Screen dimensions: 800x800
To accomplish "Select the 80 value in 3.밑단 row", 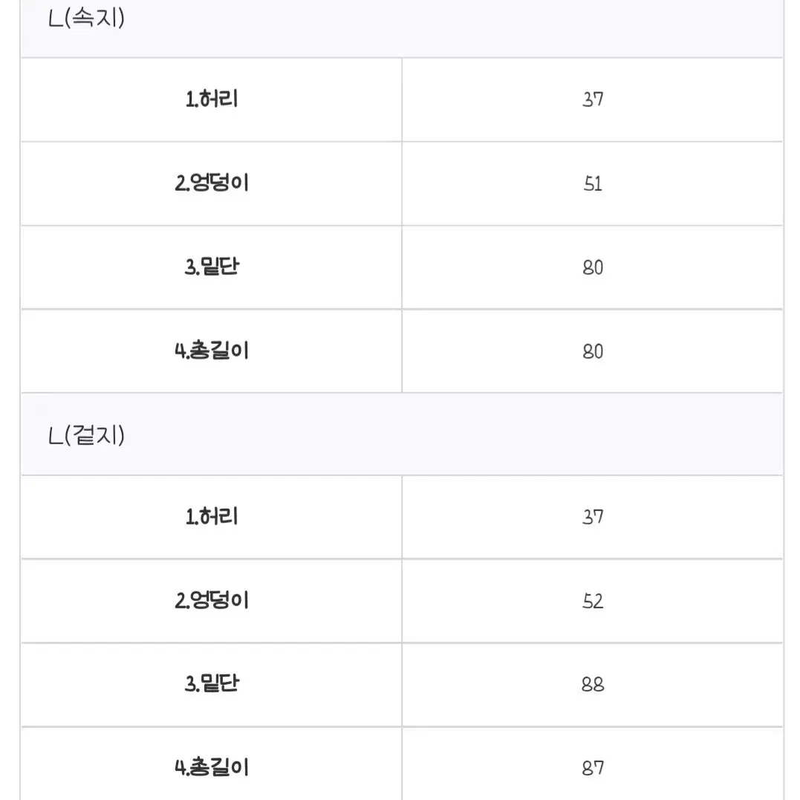I will point(593,267).
